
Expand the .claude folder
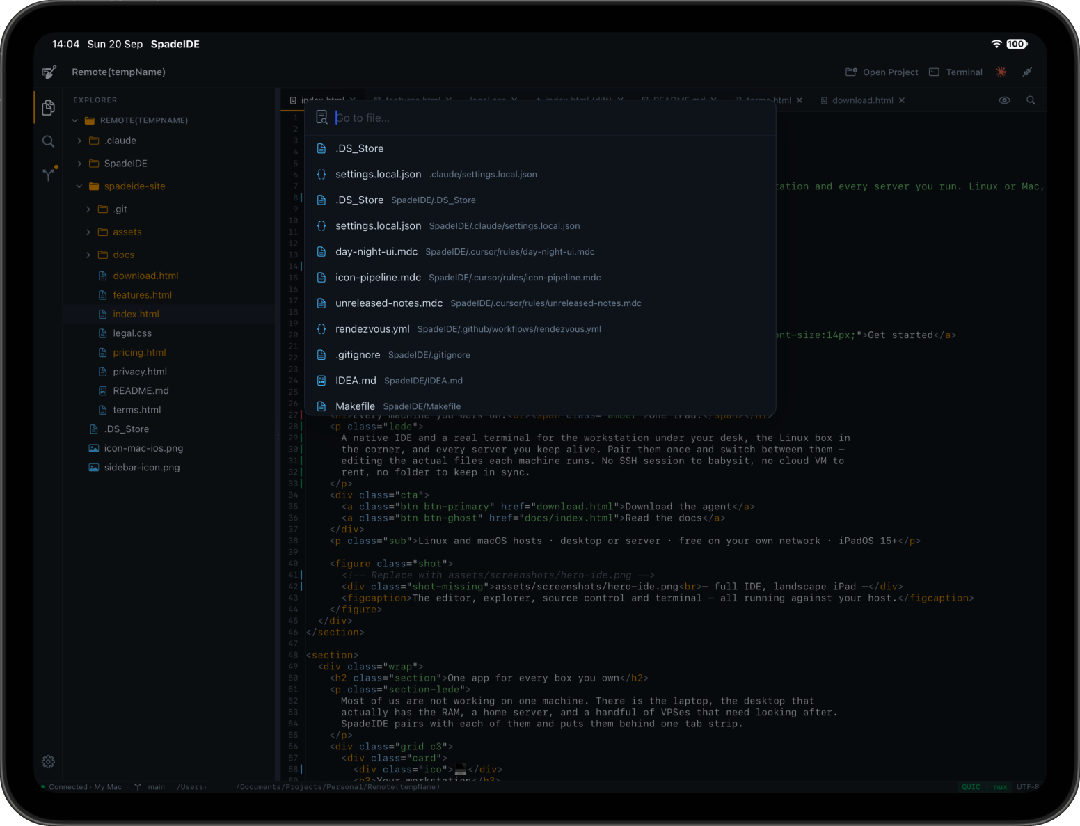79,141
